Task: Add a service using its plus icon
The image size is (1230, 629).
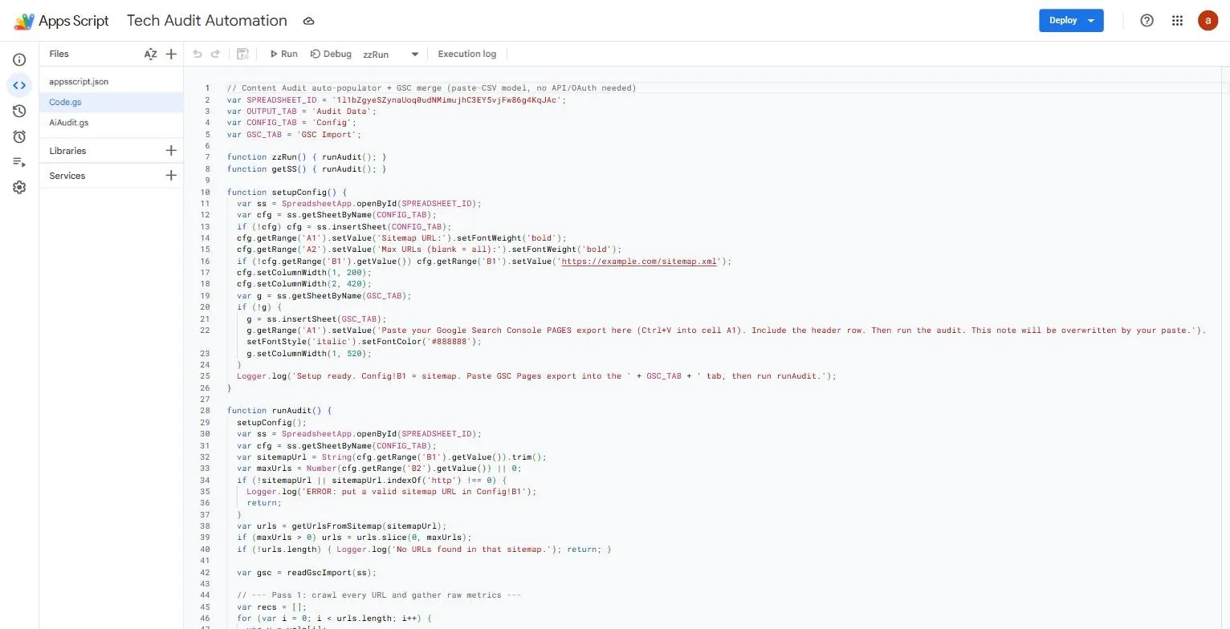Action: point(171,176)
